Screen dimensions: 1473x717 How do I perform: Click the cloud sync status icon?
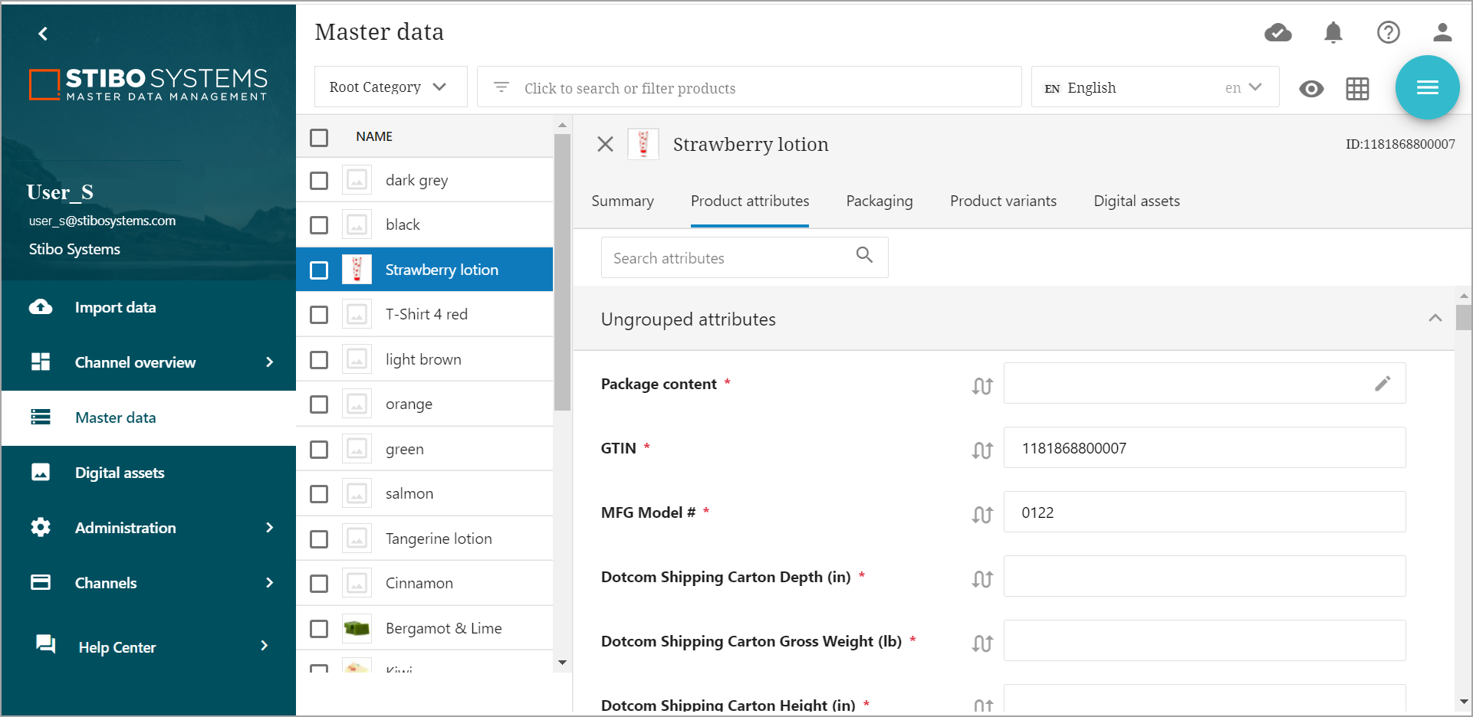pos(1277,32)
